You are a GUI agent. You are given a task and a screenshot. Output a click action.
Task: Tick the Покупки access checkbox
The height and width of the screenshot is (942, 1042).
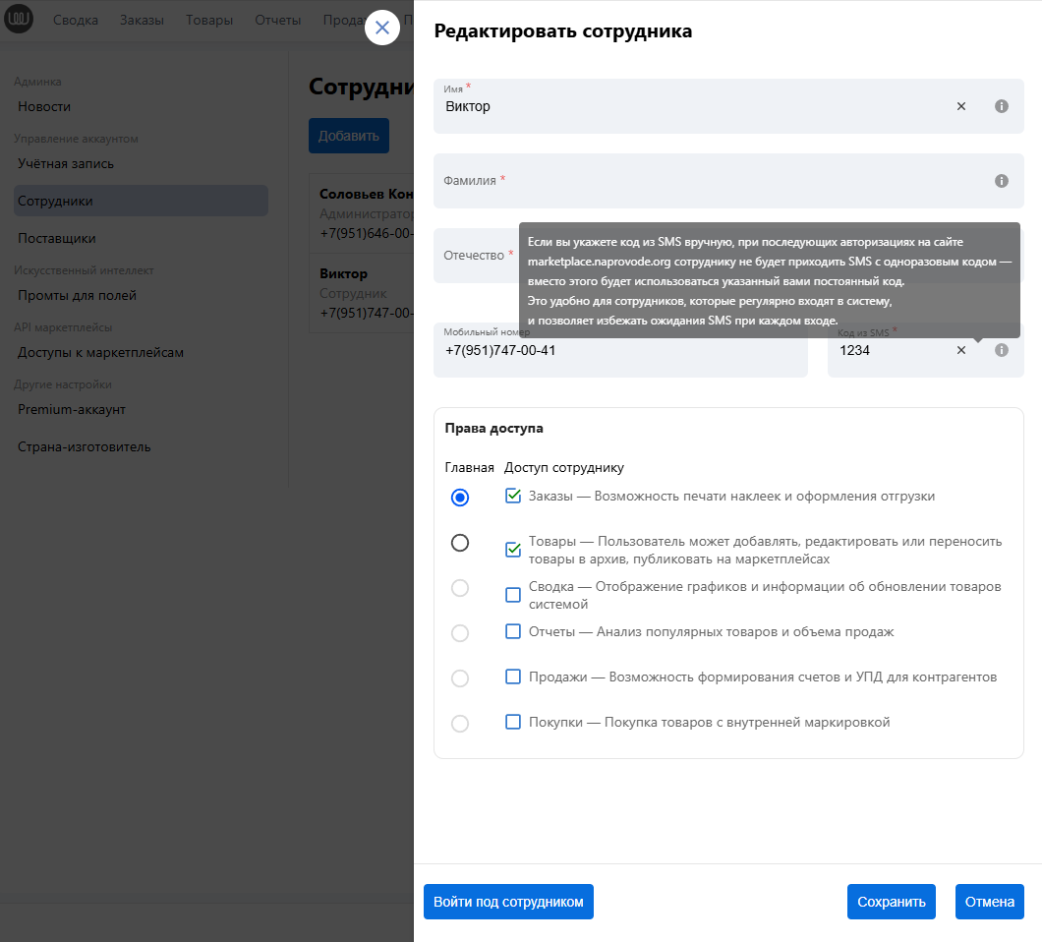pyautogui.click(x=513, y=723)
